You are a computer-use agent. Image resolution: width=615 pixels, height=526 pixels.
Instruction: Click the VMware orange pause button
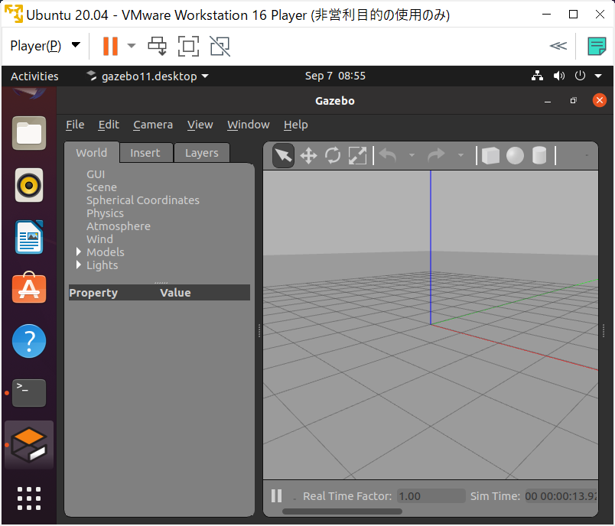coord(110,46)
